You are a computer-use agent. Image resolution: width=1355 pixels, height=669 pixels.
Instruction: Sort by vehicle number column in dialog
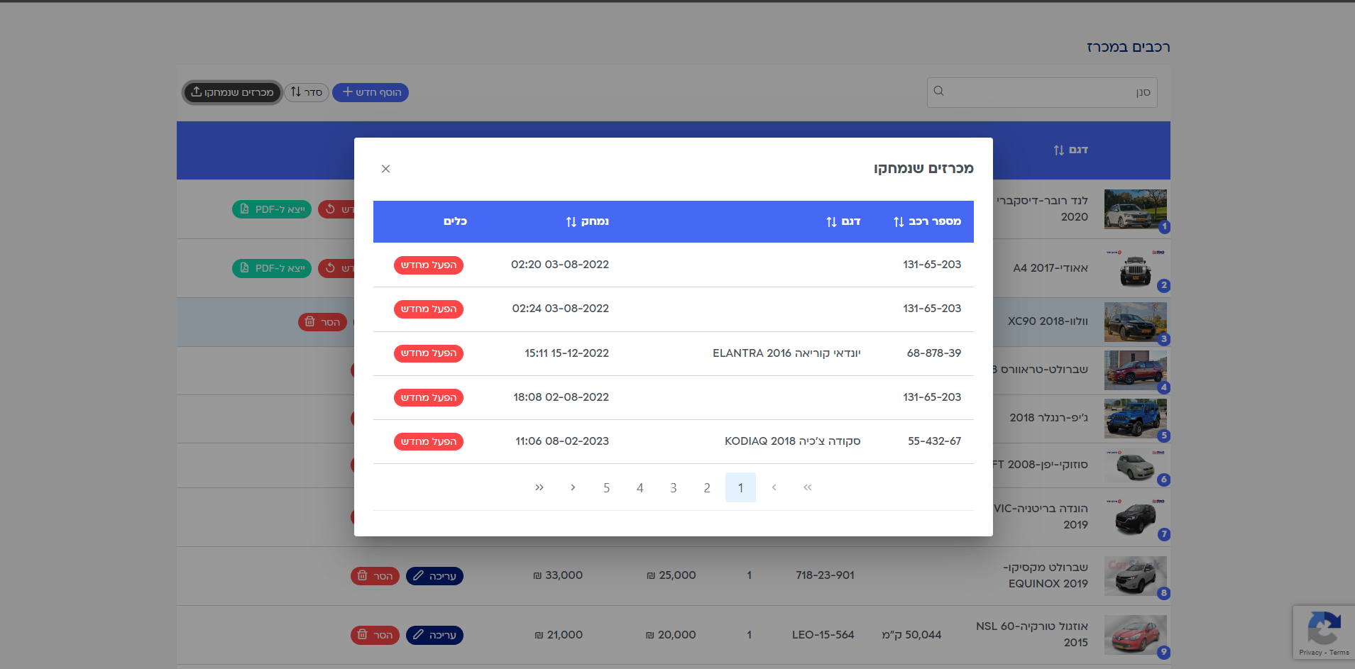pos(927,221)
